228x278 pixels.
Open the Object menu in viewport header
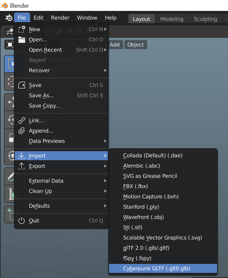pos(136,45)
